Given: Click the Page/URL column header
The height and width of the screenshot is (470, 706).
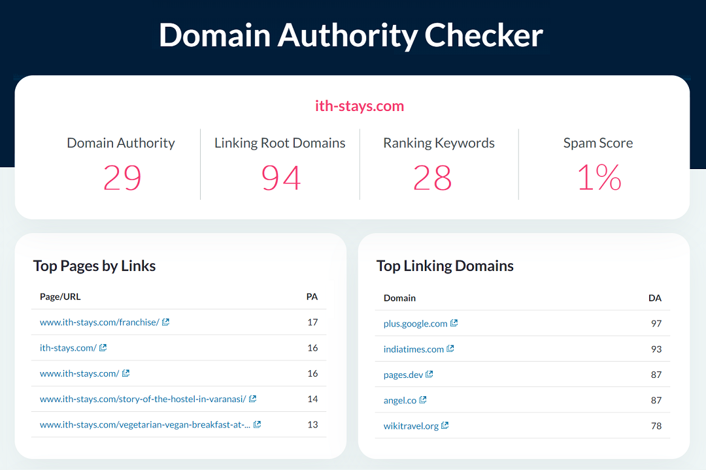Looking at the screenshot, I should [60, 297].
